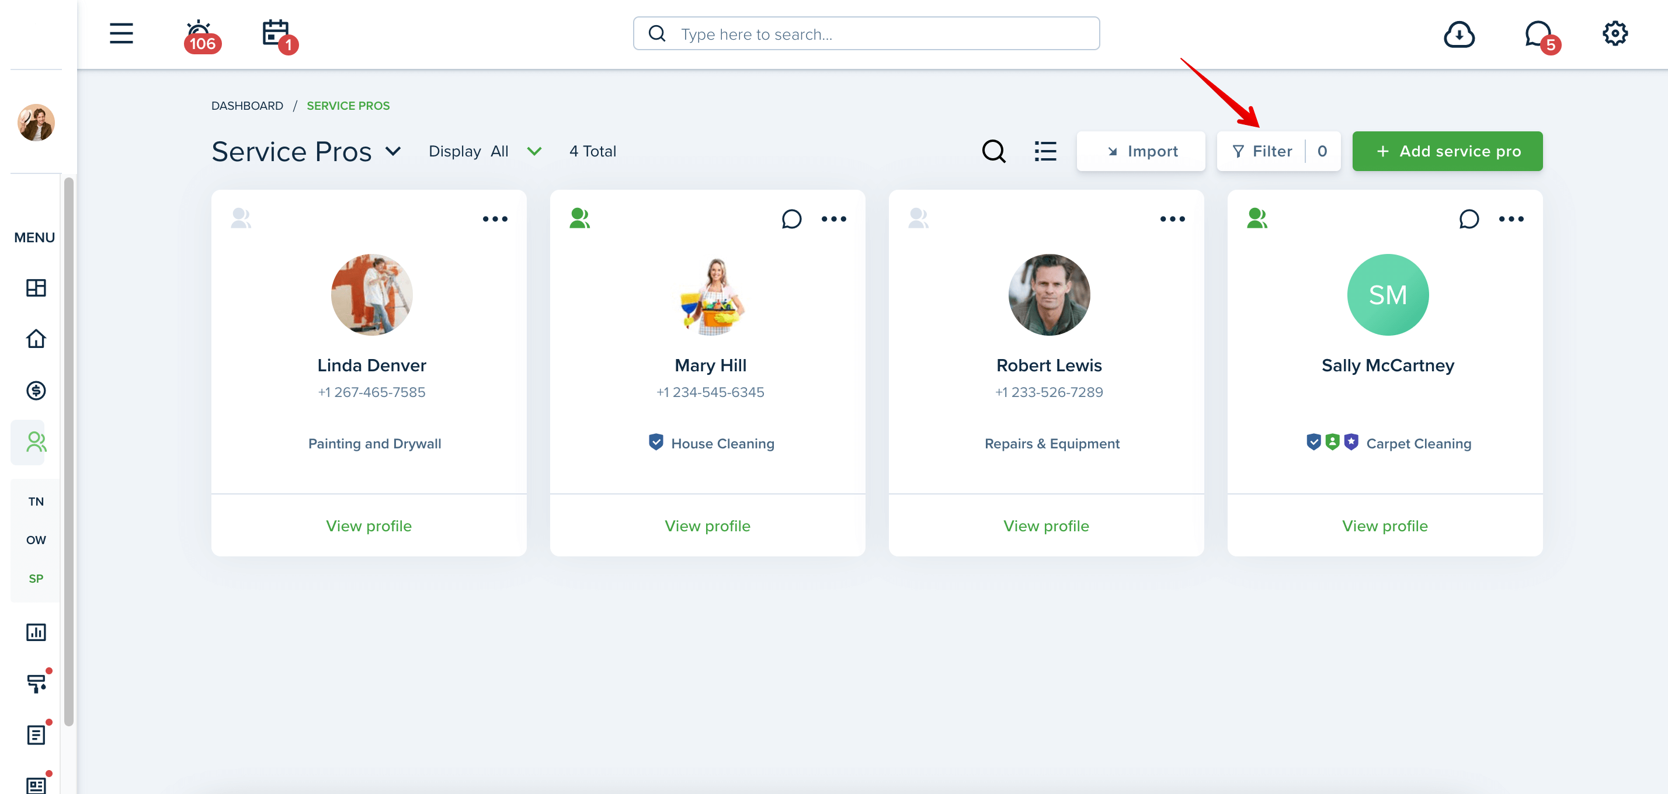Click phone number +1 234-545-6345
Image resolution: width=1668 pixels, height=794 pixels.
pos(710,392)
